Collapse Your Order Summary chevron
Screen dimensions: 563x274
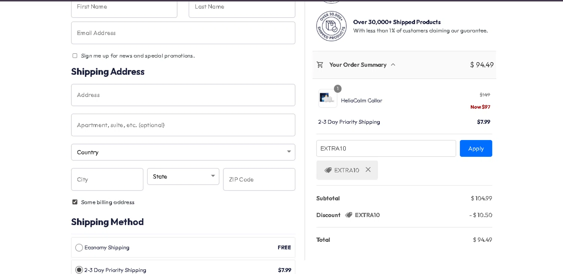393,65
